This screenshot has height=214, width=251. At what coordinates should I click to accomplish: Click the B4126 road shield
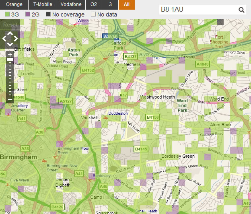(x=57, y=207)
